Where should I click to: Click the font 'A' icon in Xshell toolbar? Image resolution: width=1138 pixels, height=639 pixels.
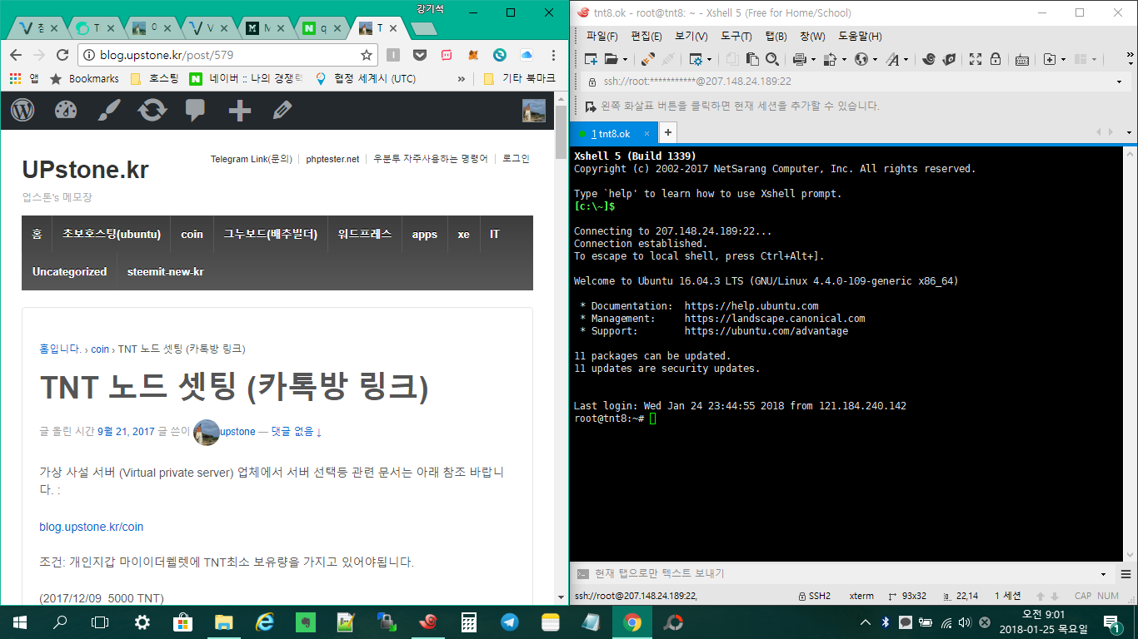click(892, 59)
